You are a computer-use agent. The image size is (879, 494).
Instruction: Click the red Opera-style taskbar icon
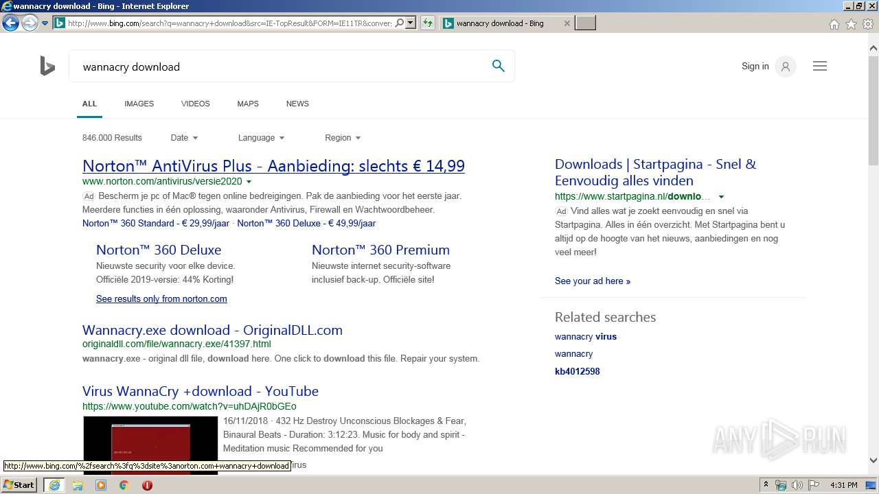147,485
